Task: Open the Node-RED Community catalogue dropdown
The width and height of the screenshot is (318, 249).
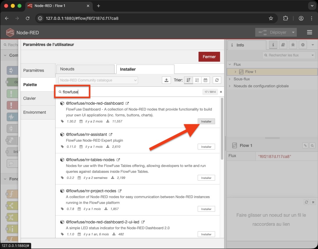Action: [x=98, y=80]
